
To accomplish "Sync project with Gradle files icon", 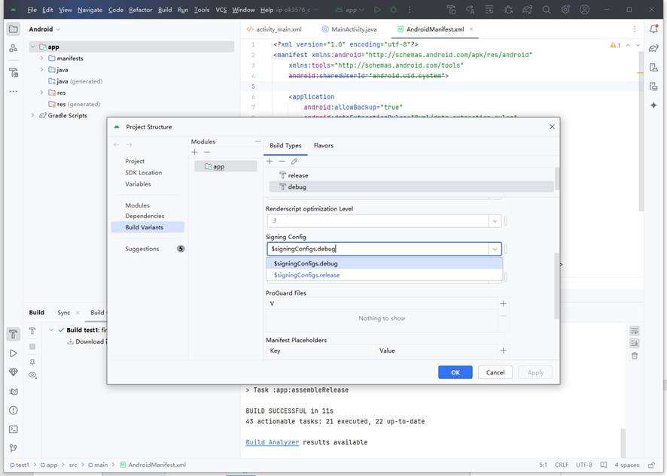I will (528, 10).
